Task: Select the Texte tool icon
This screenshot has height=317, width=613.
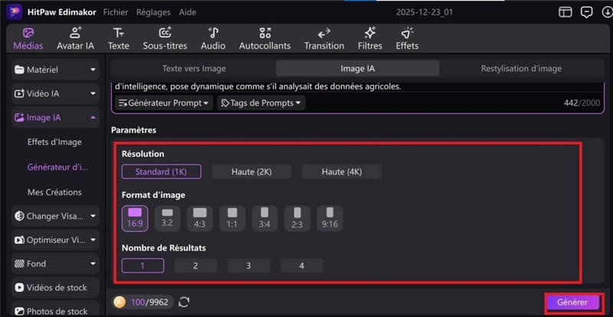Action: click(x=118, y=38)
